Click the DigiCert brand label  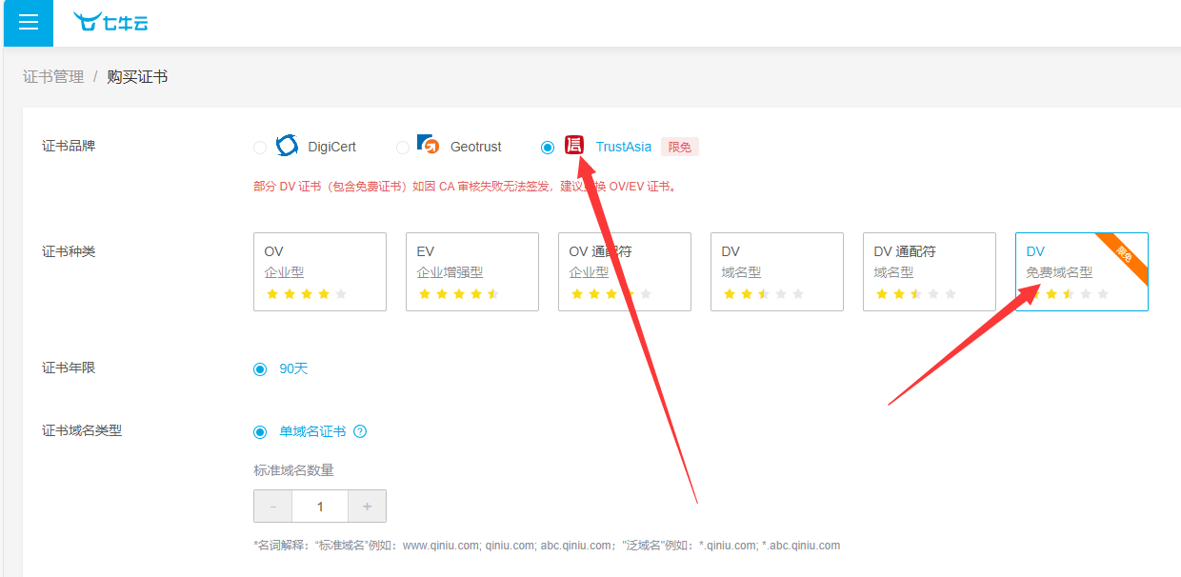[332, 147]
